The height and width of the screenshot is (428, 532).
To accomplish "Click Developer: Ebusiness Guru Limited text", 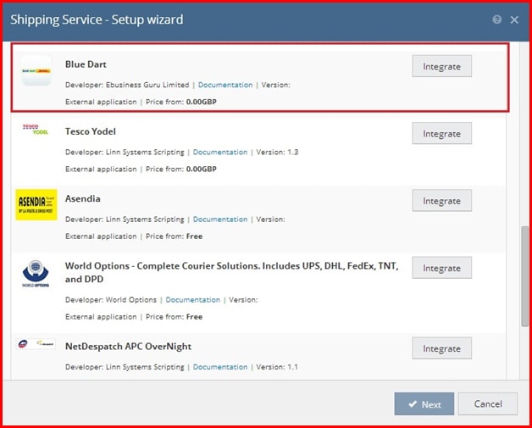I will (127, 85).
